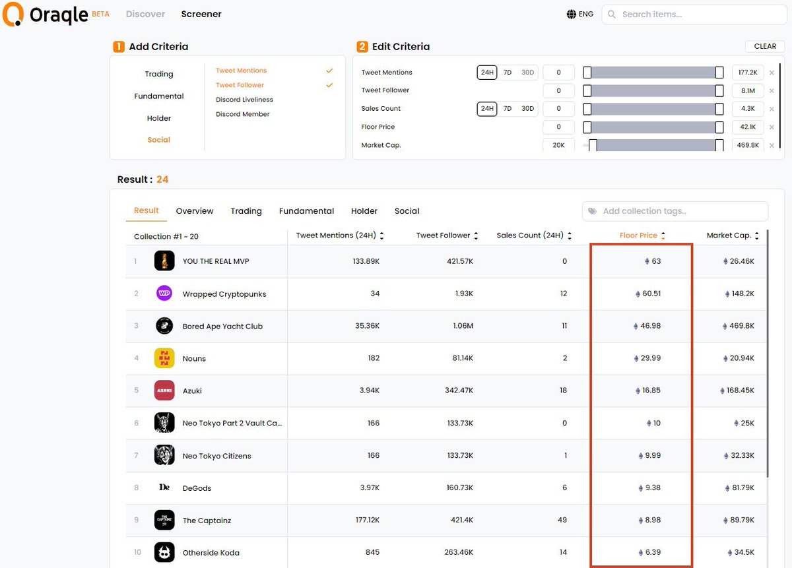Click Tweet Follower minimum value field
This screenshot has height=568, width=792.
point(558,90)
